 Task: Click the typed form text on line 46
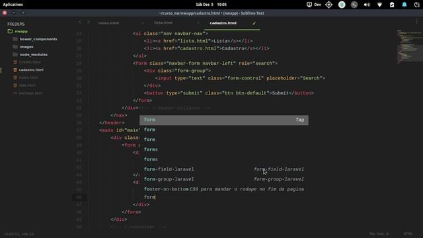[149, 197]
